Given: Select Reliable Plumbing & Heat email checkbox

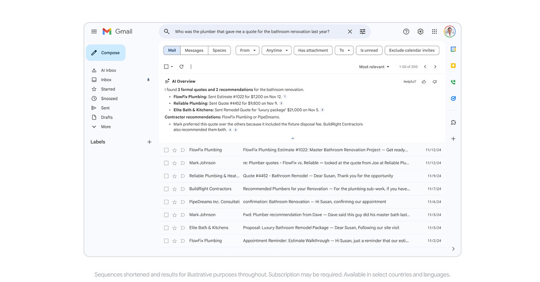Looking at the screenshot, I should (166, 176).
